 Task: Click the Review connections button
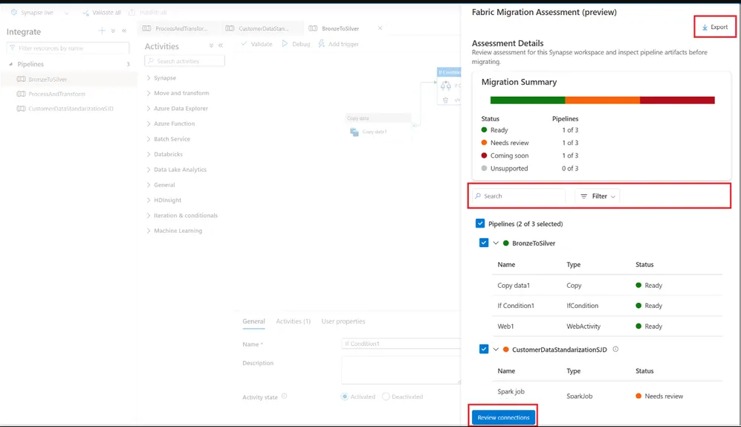(x=503, y=417)
